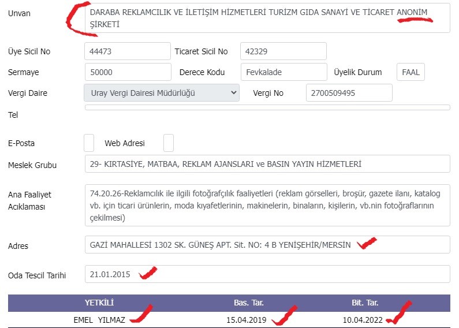Viewport: 459px width, 328px height.
Task: Click the Web Adresi label
Action: coord(125,143)
